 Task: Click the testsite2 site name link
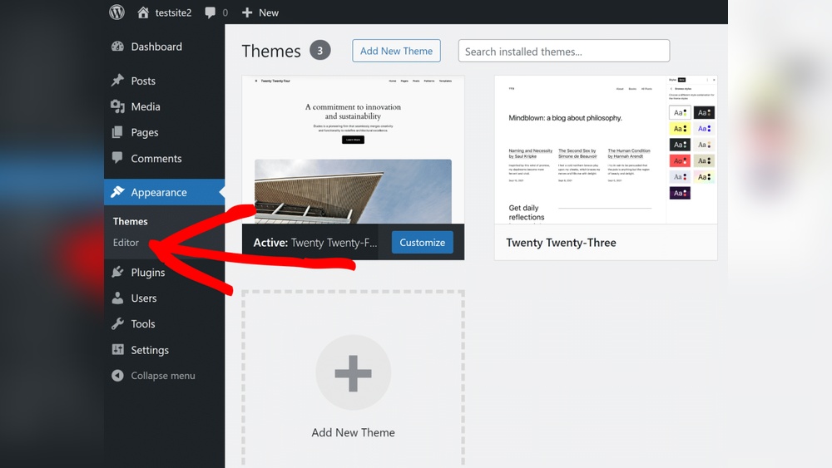(x=173, y=12)
